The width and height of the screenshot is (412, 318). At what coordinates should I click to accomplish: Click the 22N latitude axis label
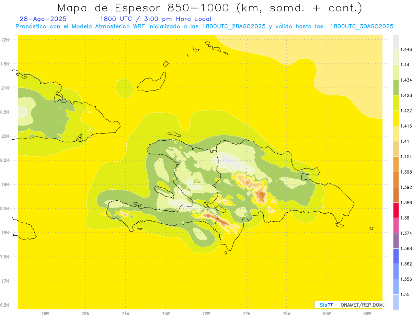tap(5, 39)
